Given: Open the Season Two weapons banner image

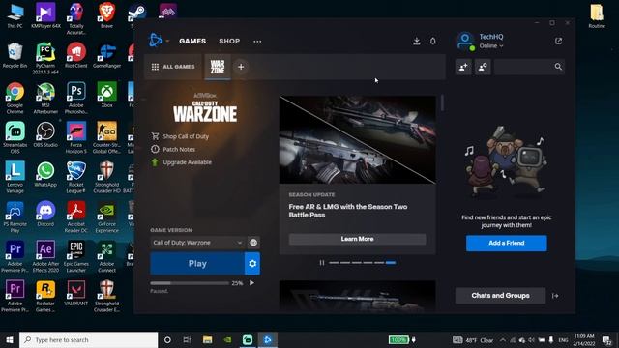Looking at the screenshot, I should pyautogui.click(x=357, y=139).
